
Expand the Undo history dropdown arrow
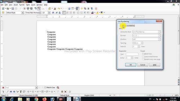(61, 9)
